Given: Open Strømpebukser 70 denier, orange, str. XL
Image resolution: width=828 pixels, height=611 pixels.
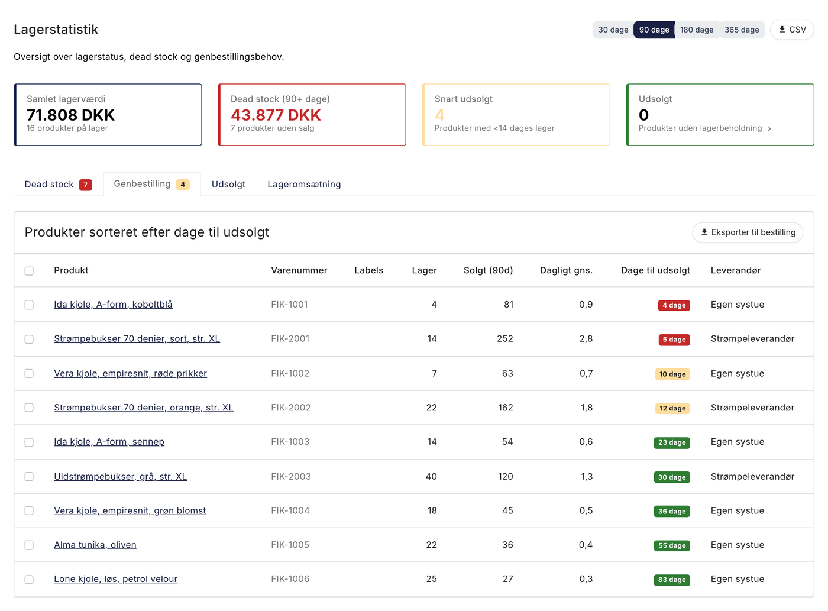Looking at the screenshot, I should pos(144,408).
